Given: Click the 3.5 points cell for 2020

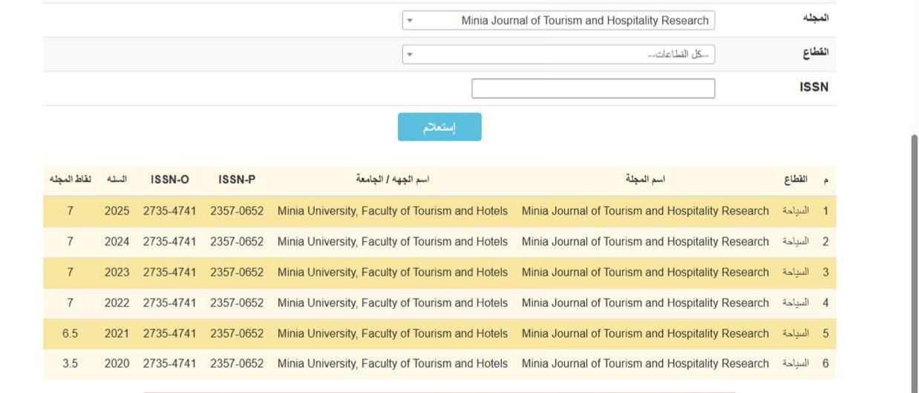Looking at the screenshot, I should pyautogui.click(x=71, y=364).
